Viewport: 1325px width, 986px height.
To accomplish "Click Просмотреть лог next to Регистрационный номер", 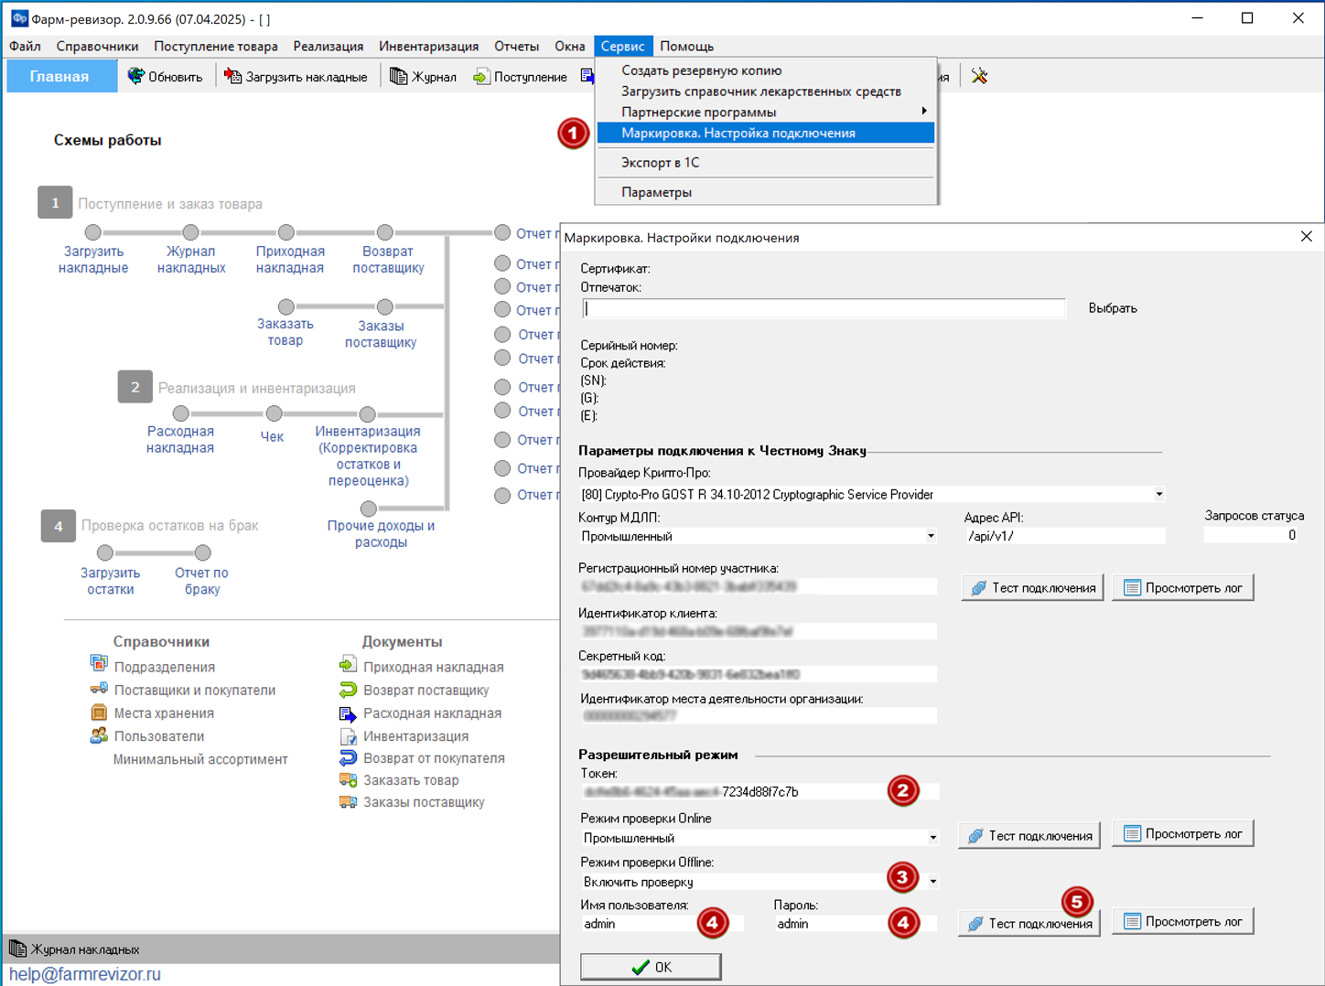I will 1182,587.
